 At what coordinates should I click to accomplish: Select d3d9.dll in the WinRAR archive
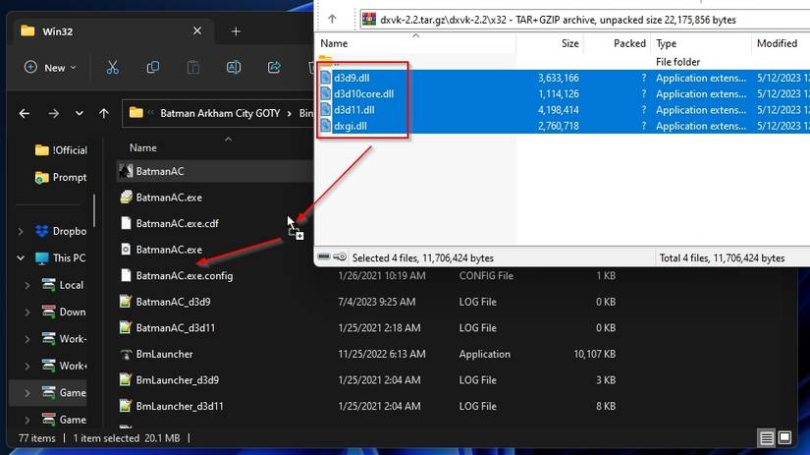pos(351,78)
